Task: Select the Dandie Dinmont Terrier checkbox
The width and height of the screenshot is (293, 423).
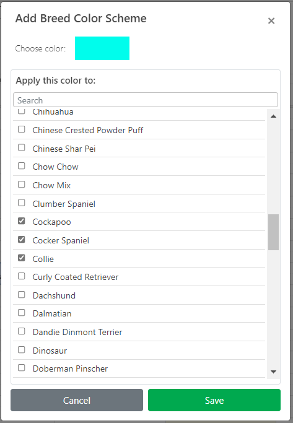Action: 21,331
